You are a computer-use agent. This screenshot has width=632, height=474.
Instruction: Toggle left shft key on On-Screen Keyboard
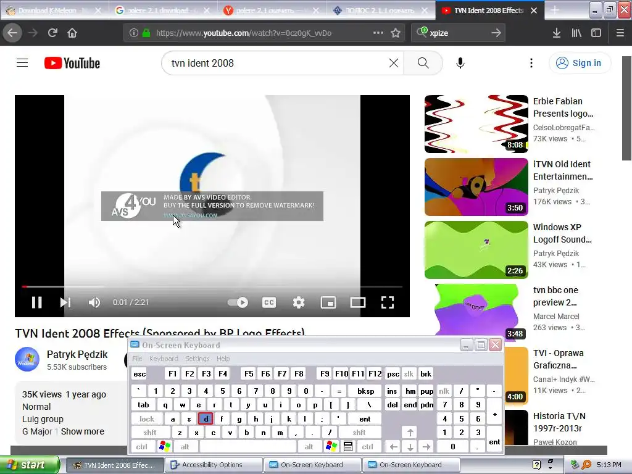[x=150, y=433]
